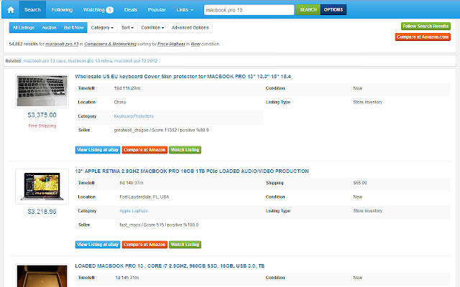Click seller fast_macs text
This screenshot has width=460, height=287.
click(130, 225)
